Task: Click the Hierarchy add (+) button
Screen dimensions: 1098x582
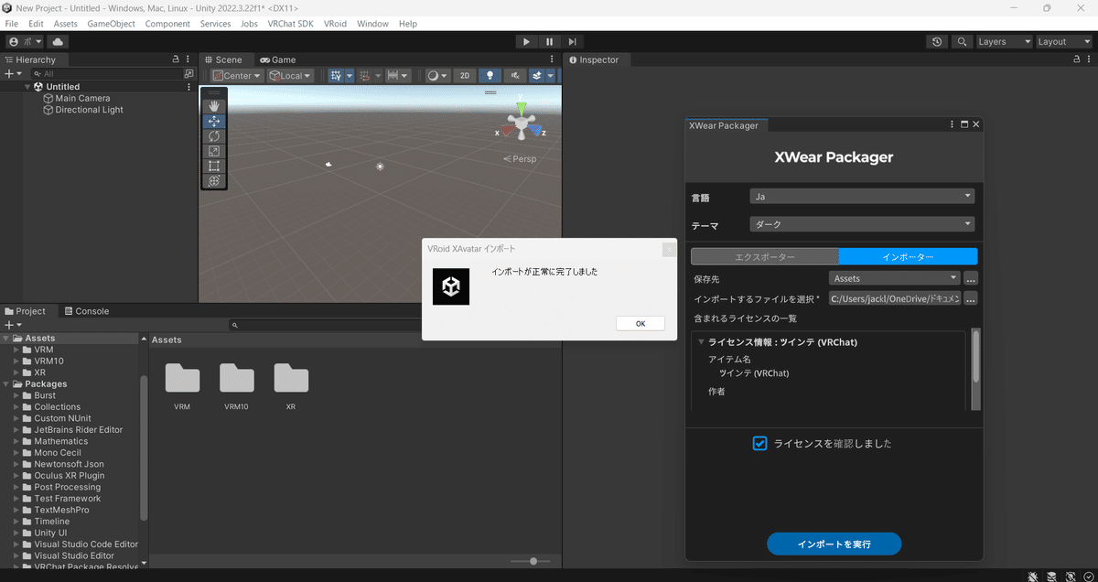Action: pos(13,73)
